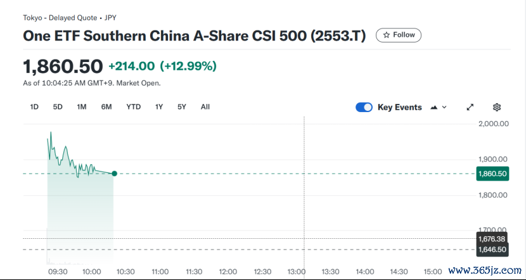Click the star icon in Follow
This screenshot has height=280, width=526.
click(387, 35)
